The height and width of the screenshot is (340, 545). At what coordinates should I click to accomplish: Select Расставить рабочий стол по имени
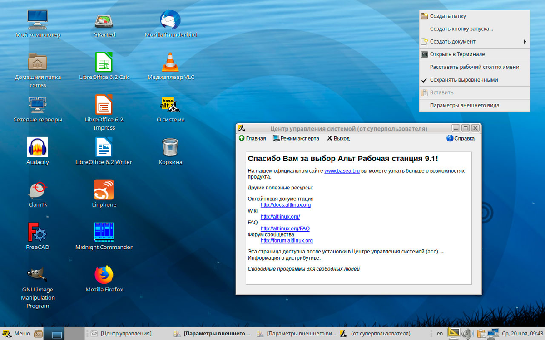[x=475, y=67]
